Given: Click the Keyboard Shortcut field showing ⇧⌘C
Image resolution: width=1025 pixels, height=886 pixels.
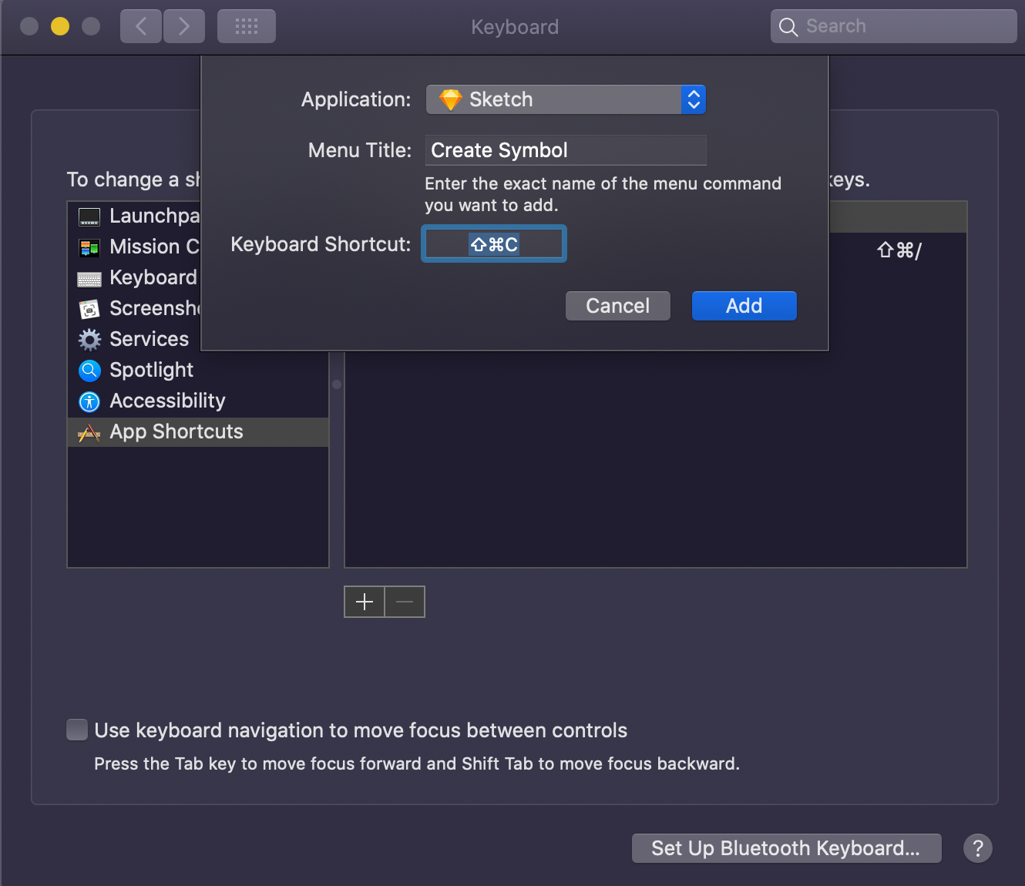Looking at the screenshot, I should 494,244.
